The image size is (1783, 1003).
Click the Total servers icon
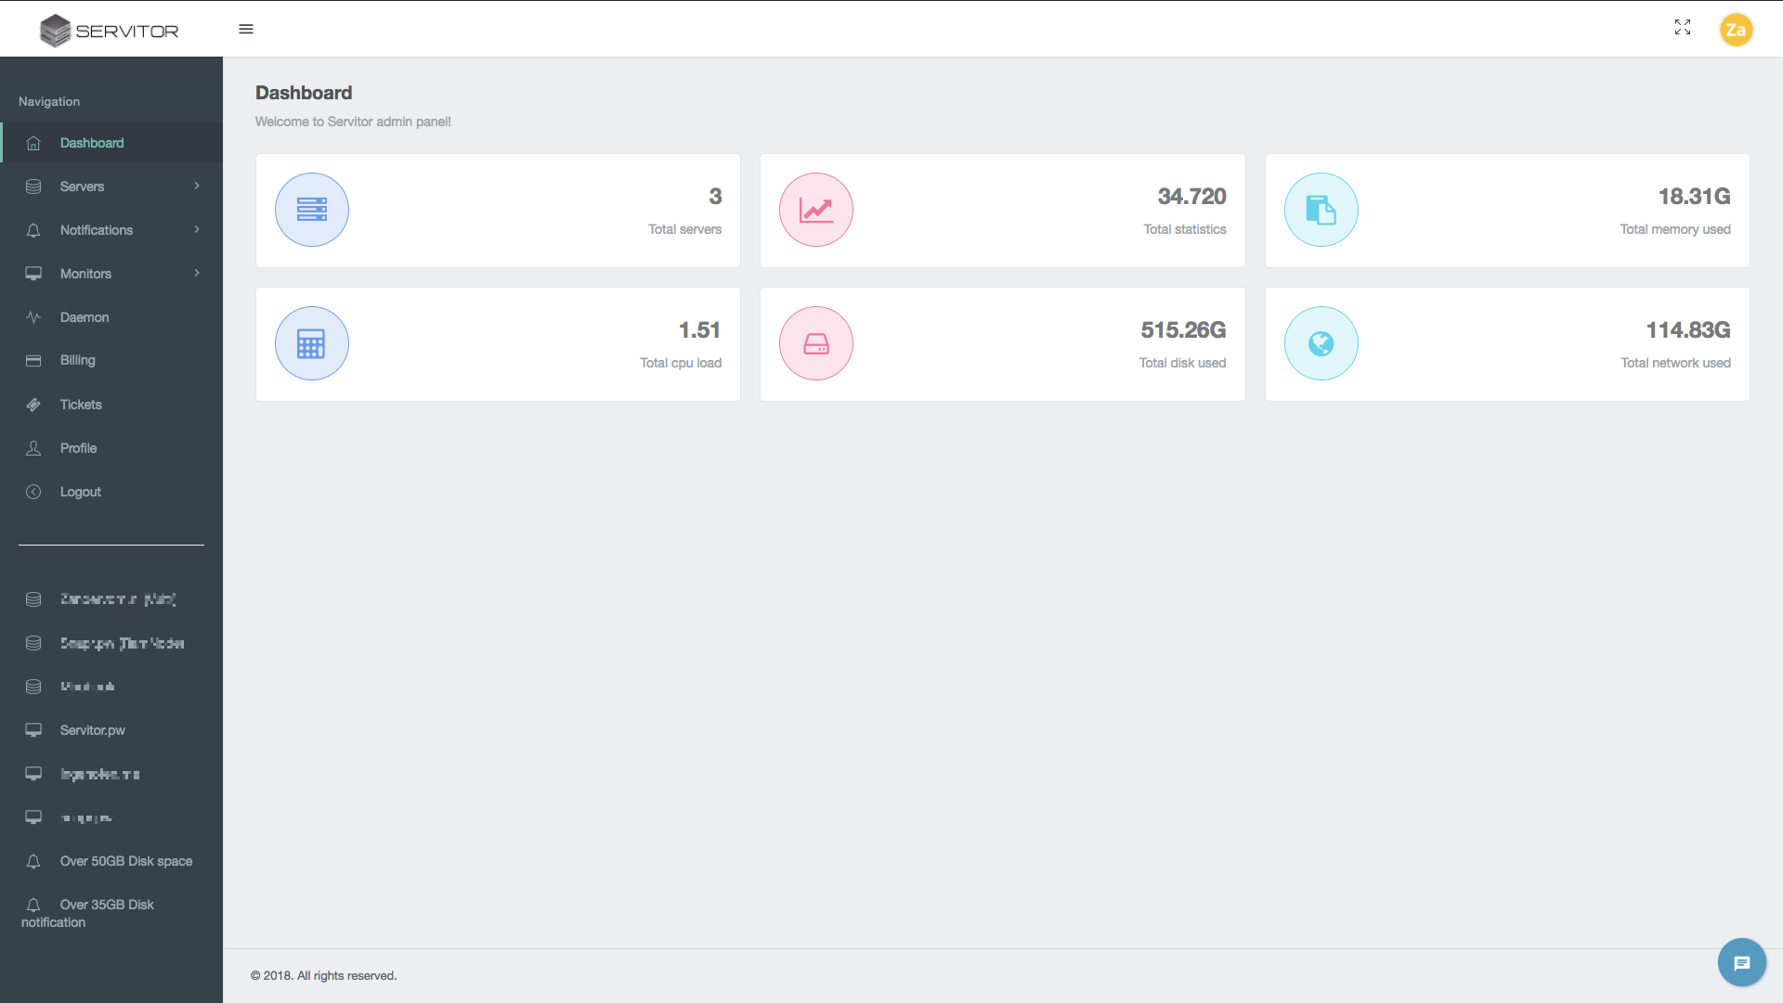(x=312, y=210)
